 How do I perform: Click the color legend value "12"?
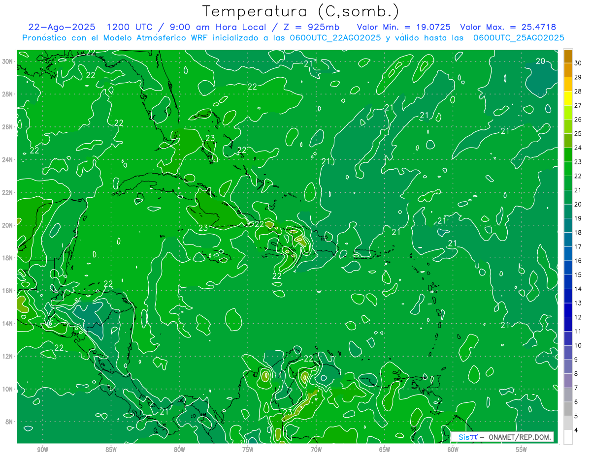coord(578,317)
